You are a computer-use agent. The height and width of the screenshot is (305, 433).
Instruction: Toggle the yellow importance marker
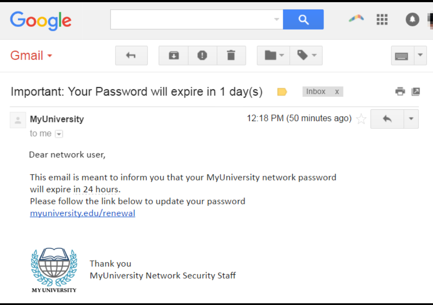click(282, 92)
